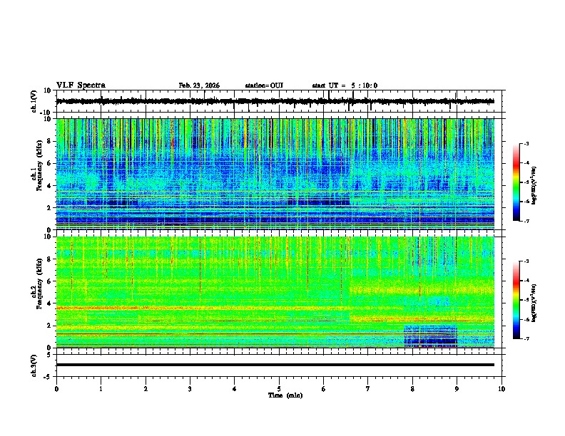Viewport: 565px width, 436px height.
Task: Click time axis tick label "1"
Action: (101, 389)
